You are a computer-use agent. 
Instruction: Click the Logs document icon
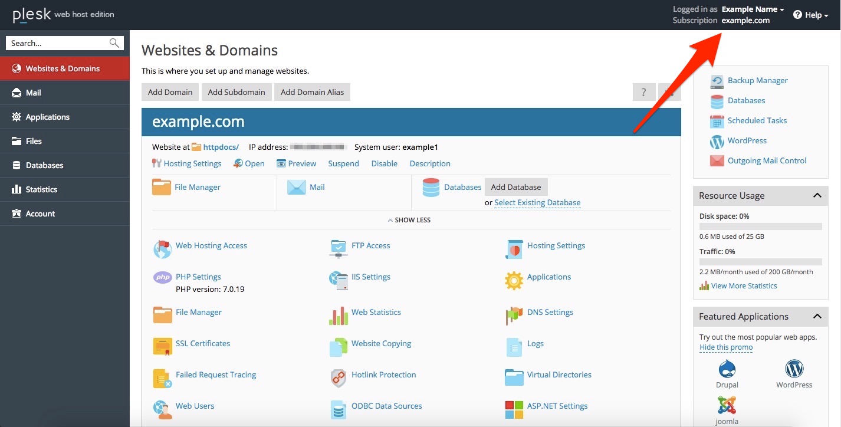514,347
